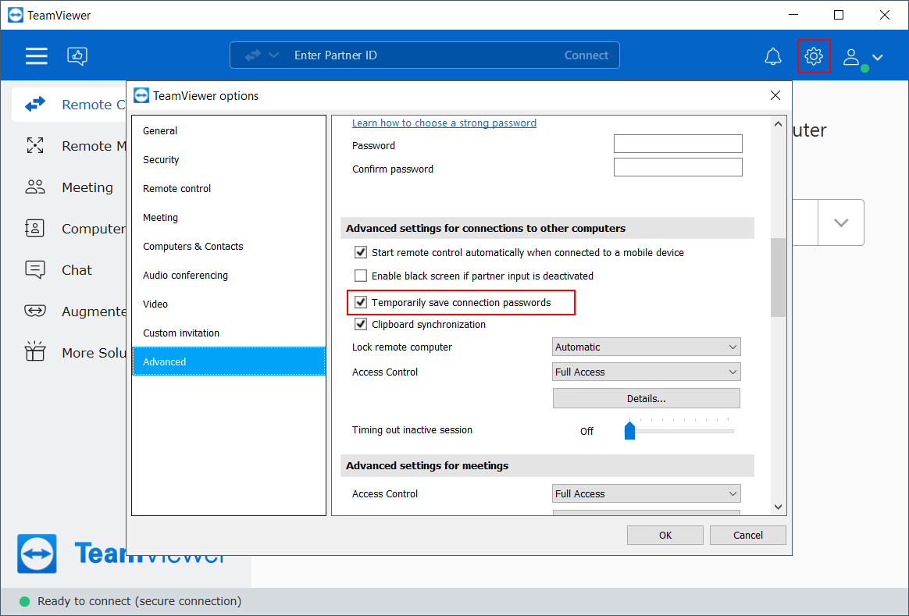
Task: Disable Temporarily save connection passwords
Action: point(361,302)
